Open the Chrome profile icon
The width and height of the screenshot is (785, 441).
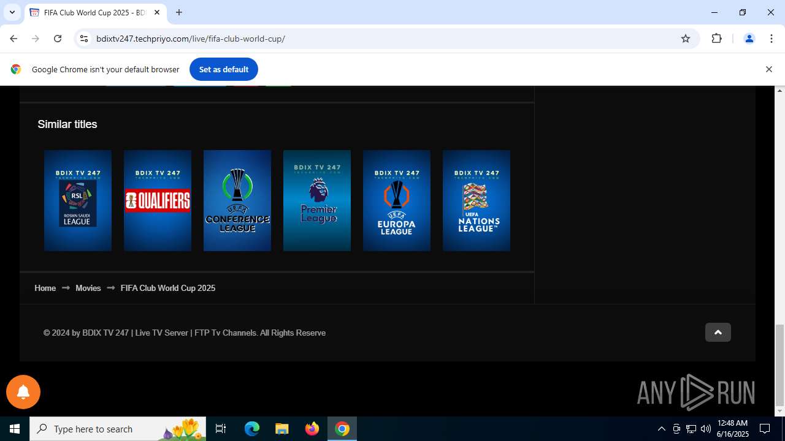(749, 39)
